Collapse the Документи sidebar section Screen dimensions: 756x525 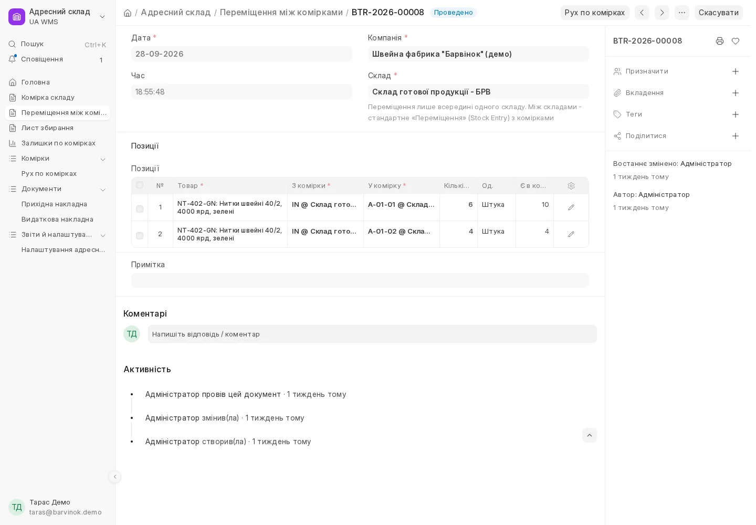coord(103,190)
